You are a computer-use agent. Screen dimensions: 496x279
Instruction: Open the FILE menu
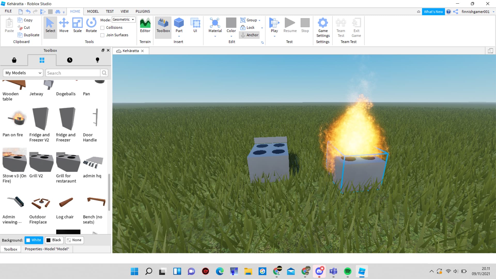point(8,11)
